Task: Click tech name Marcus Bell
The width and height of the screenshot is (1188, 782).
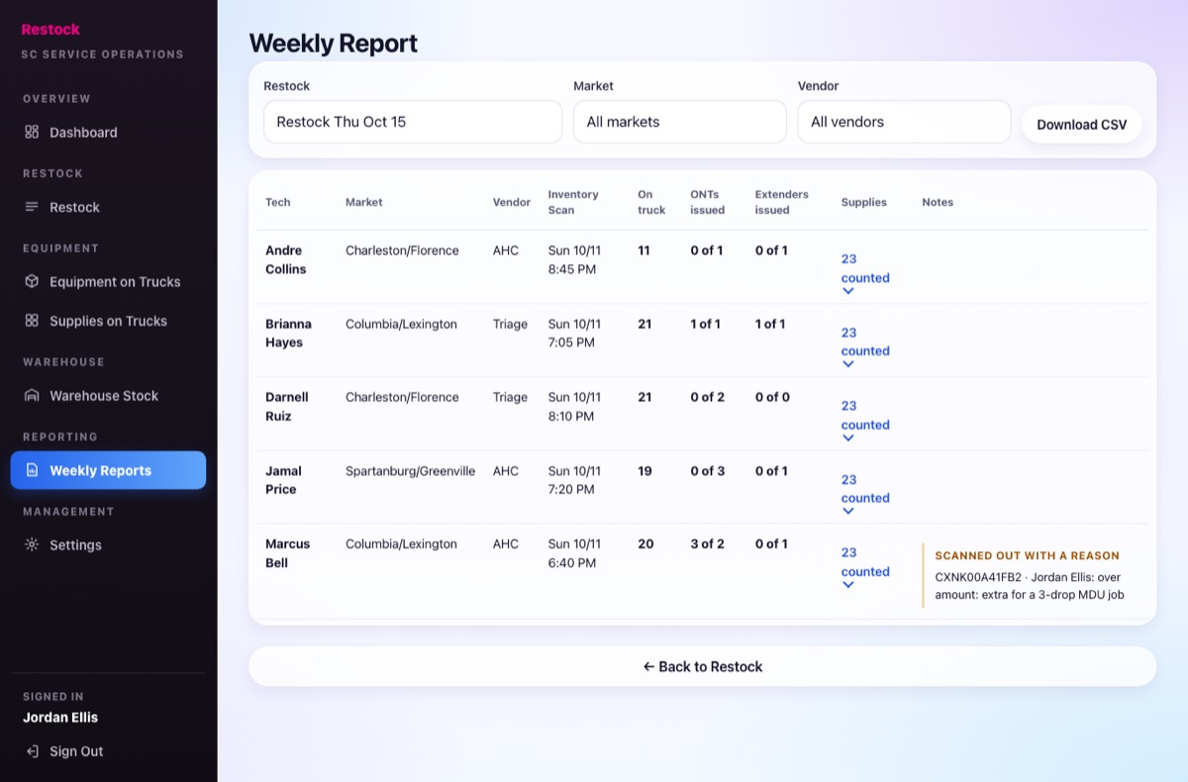Action: coord(288,553)
